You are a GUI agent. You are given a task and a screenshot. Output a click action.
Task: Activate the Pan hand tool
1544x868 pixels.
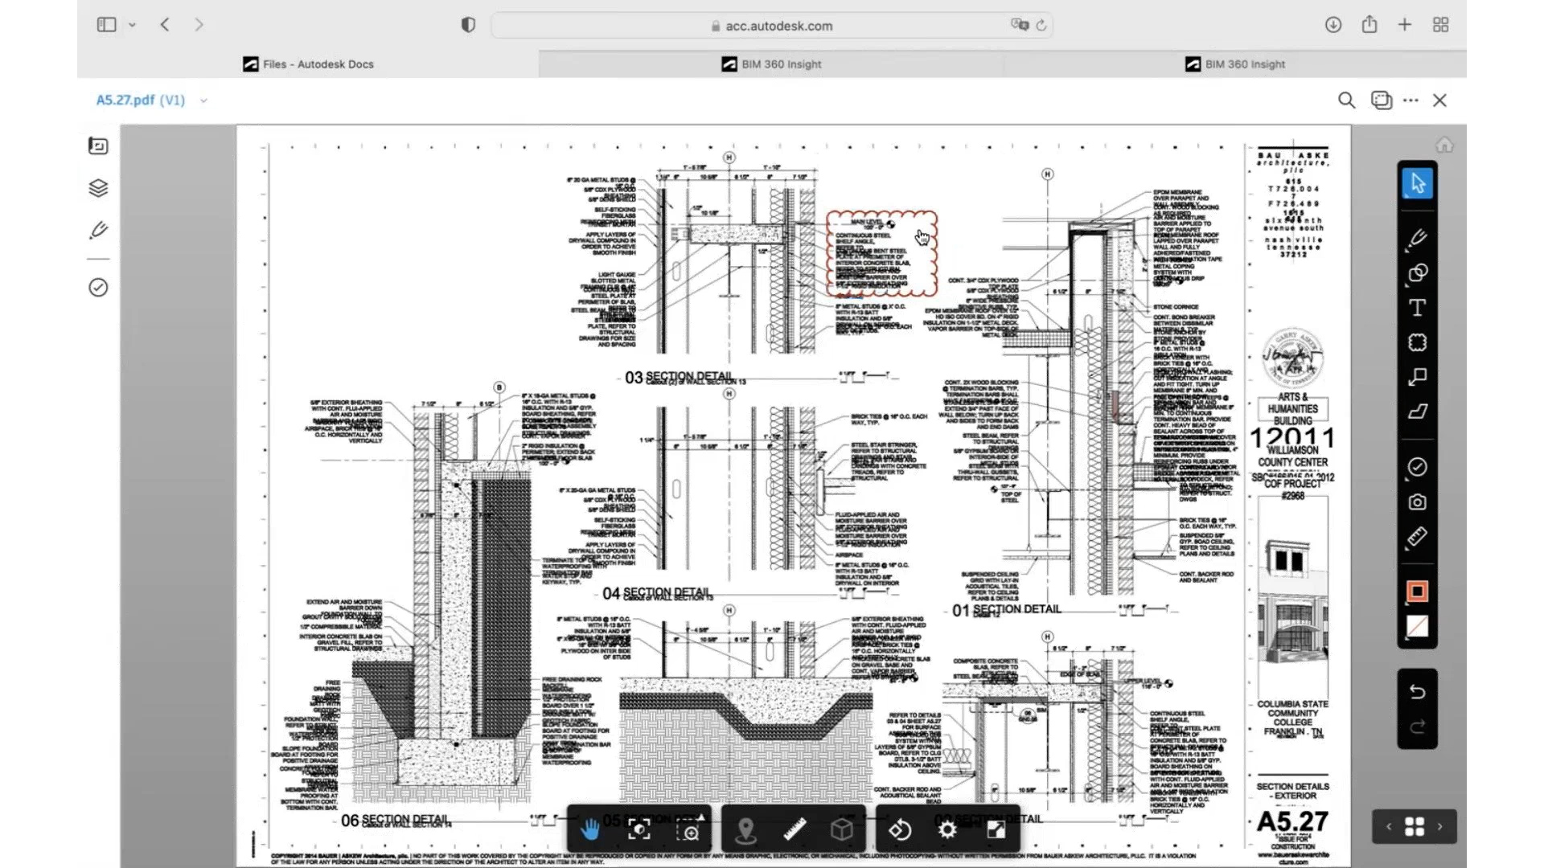(590, 829)
